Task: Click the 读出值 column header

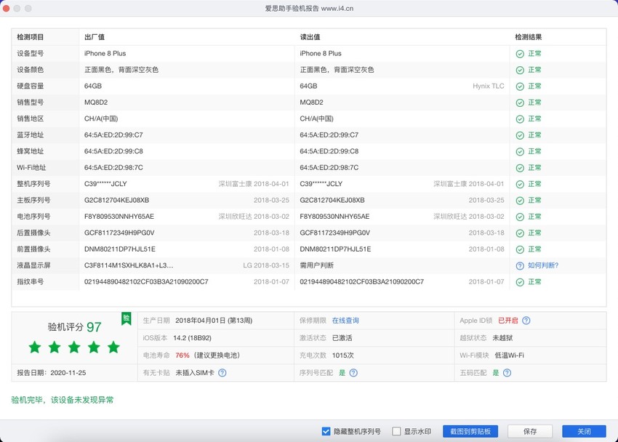Action: pos(310,37)
